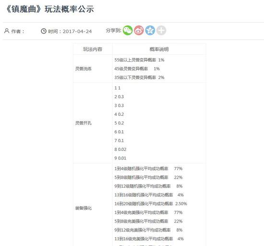This screenshot has height=246, width=264.
Task: Click the 1到4级随机强化 77% line
Action: [x=148, y=168]
